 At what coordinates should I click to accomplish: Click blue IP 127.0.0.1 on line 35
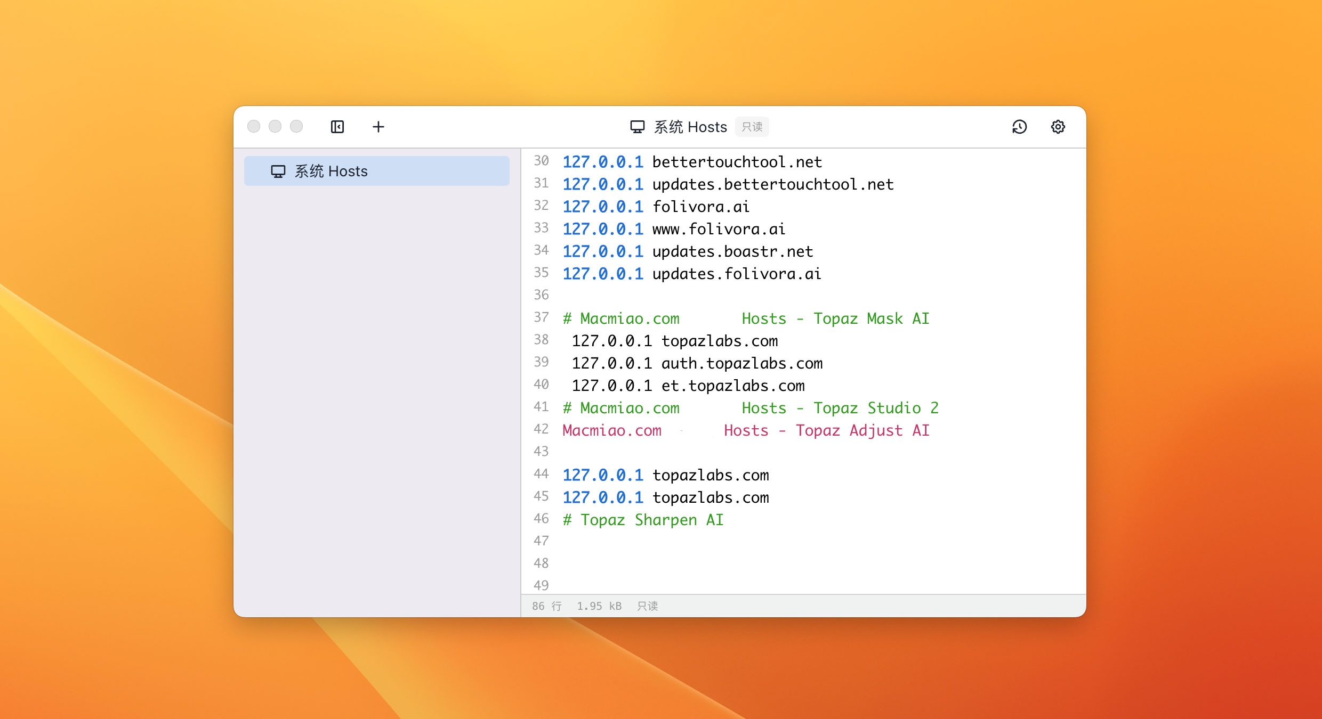[603, 274]
